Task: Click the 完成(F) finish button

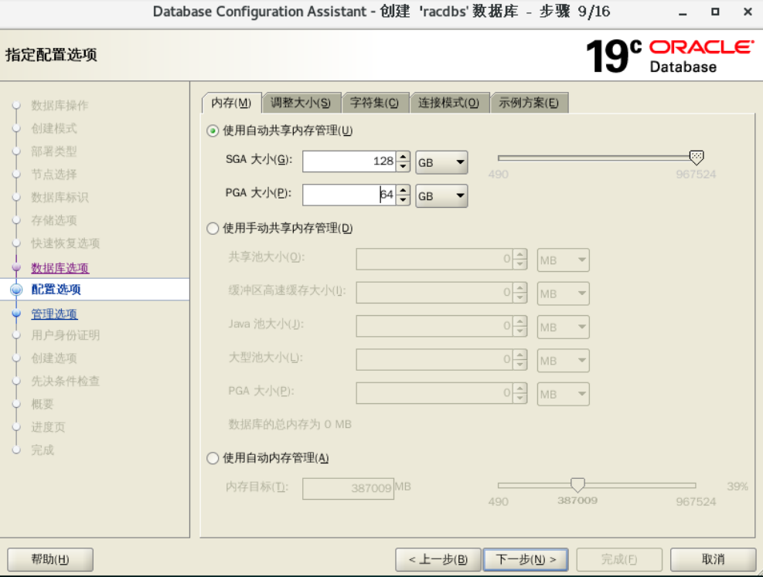Action: tap(619, 559)
